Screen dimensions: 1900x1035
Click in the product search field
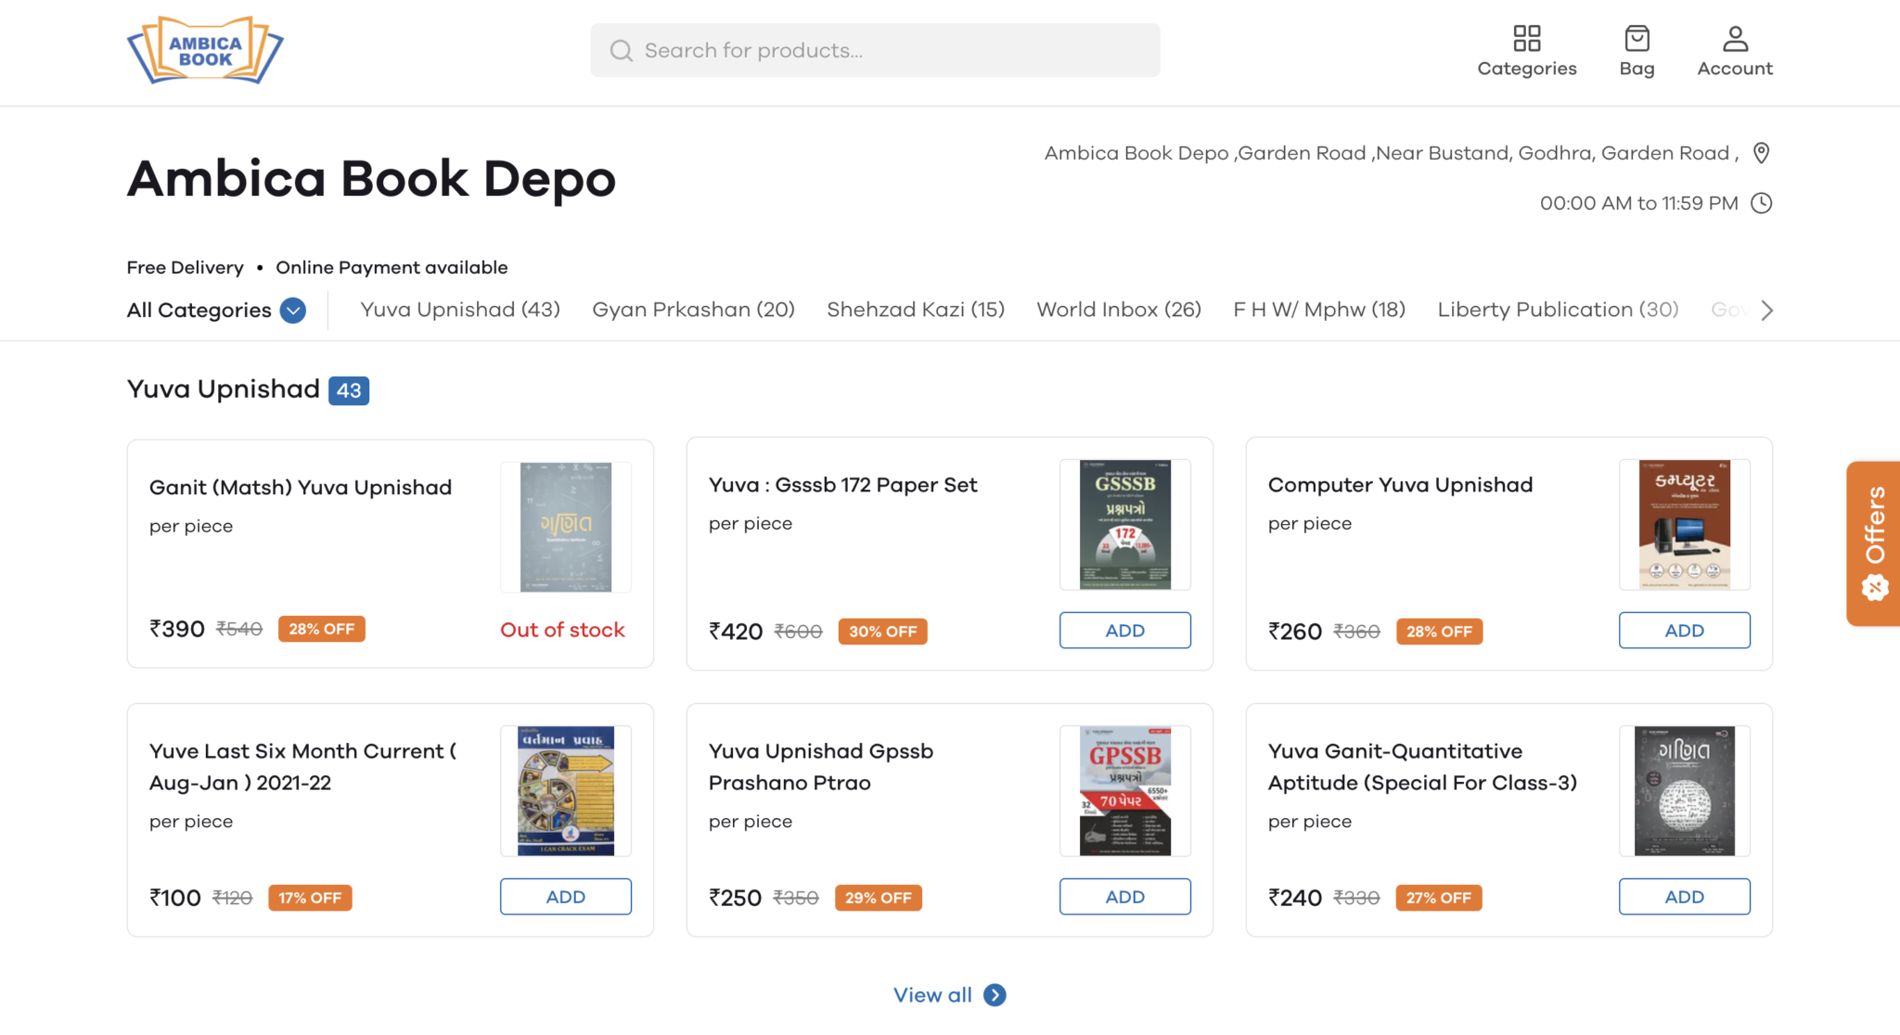click(874, 50)
